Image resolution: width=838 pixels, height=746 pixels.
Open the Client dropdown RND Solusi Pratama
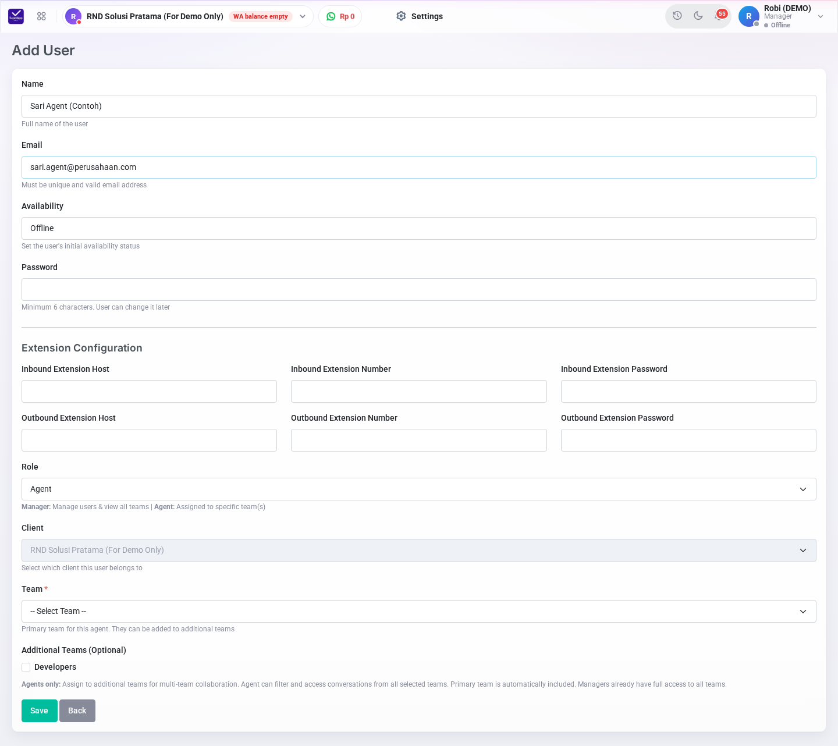419,550
